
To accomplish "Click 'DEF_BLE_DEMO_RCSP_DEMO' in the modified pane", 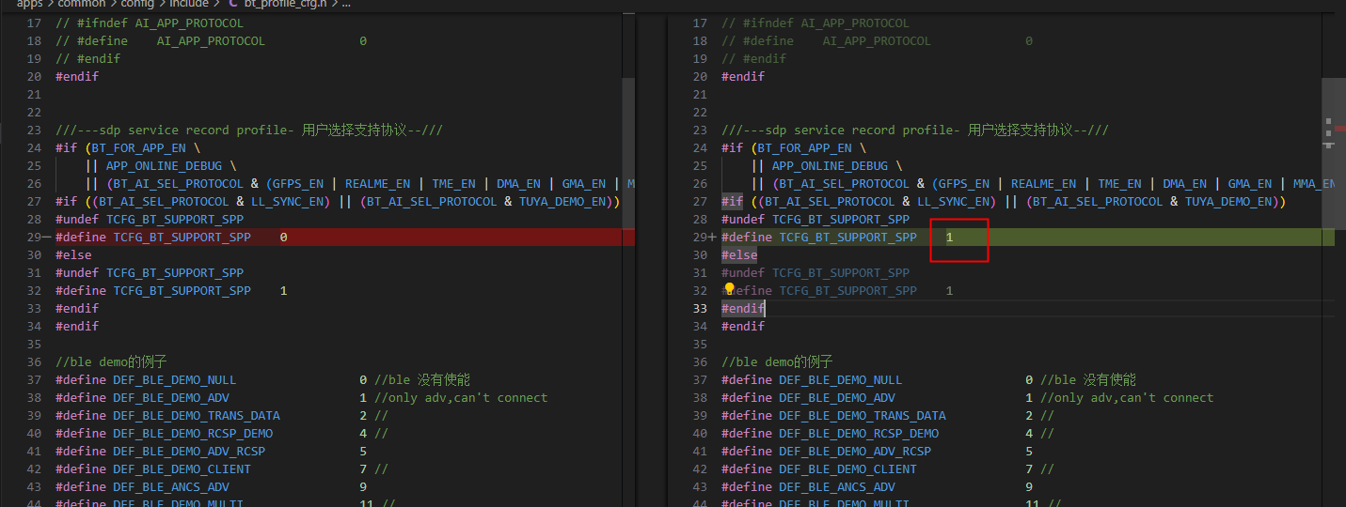I will coord(859,434).
